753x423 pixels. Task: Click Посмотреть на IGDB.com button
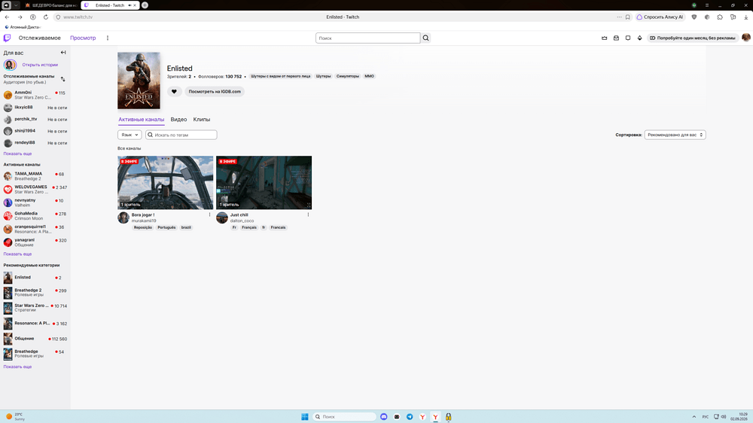tap(215, 91)
